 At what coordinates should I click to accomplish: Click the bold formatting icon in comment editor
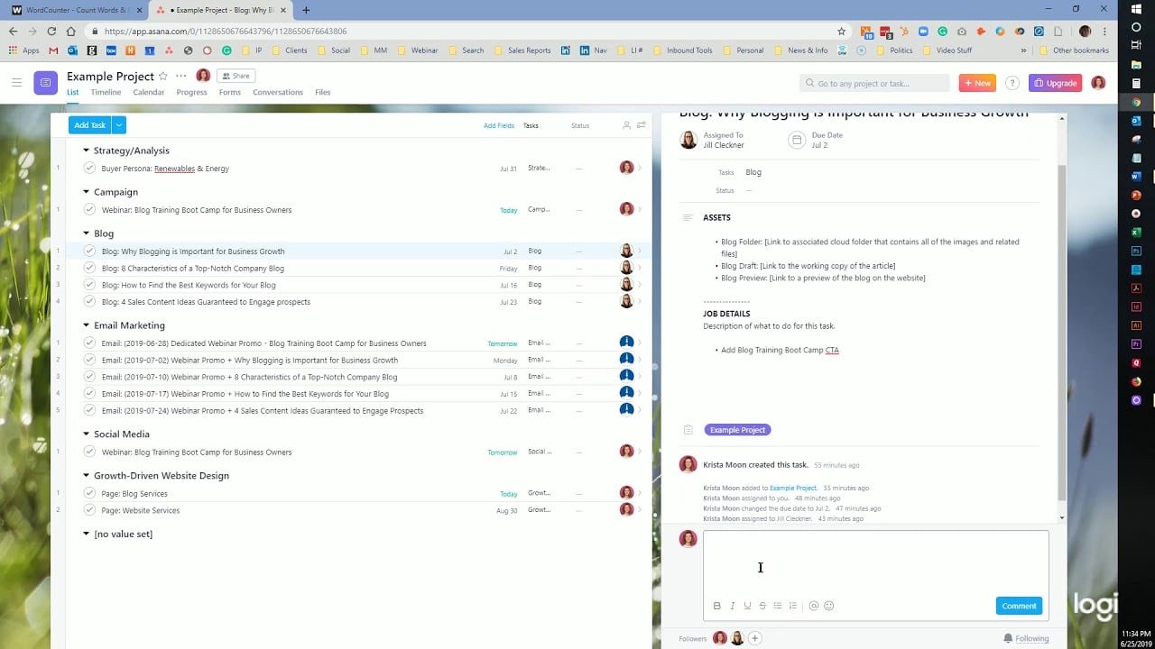(x=717, y=606)
